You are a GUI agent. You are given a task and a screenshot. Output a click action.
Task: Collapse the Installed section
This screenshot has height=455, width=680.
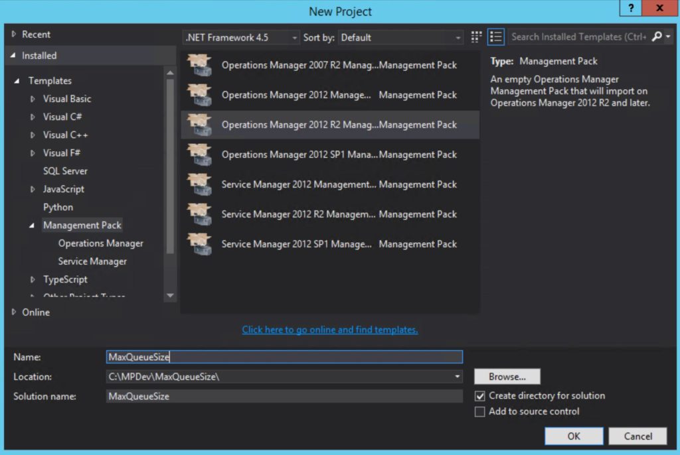[x=13, y=56]
